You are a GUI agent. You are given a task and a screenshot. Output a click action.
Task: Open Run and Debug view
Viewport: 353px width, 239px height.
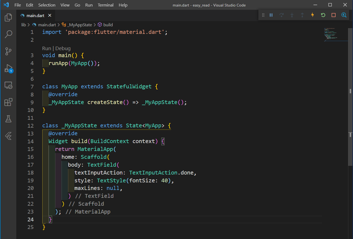click(8, 68)
